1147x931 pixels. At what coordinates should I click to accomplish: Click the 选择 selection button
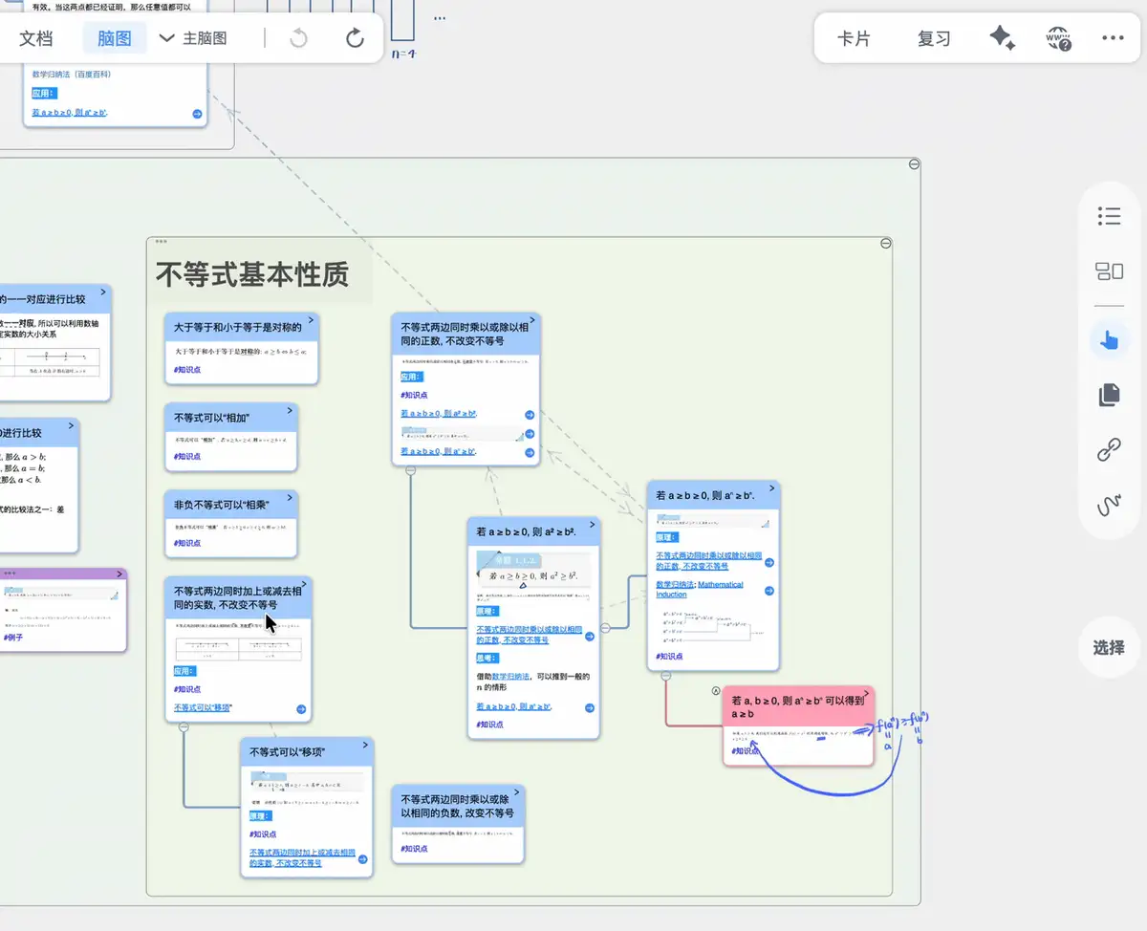coord(1109,647)
